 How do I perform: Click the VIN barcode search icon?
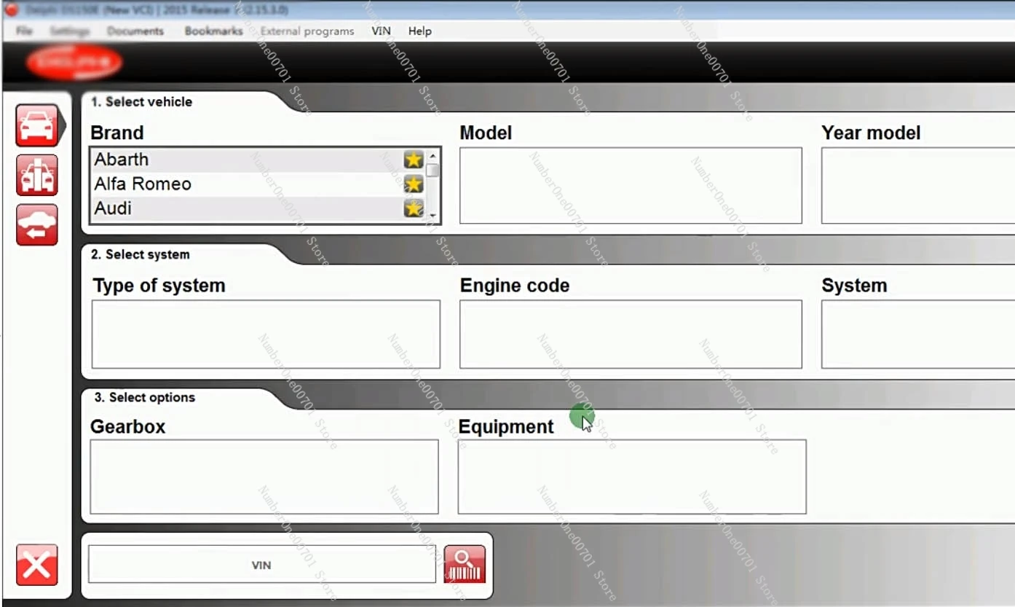point(465,564)
